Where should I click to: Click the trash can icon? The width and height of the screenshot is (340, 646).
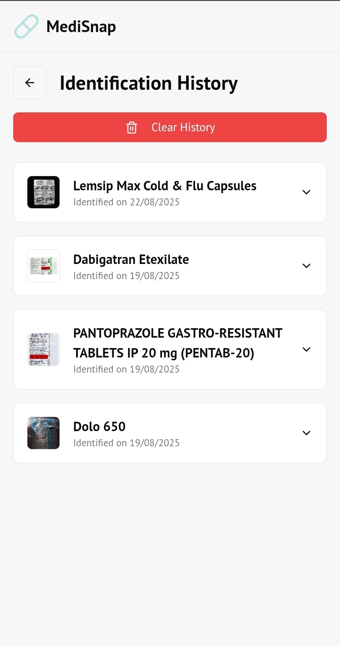(132, 127)
